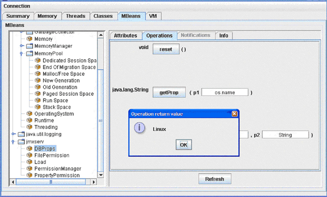Invoke the reset operation button
Viewport: 327px width, 197px height.
[166, 49]
